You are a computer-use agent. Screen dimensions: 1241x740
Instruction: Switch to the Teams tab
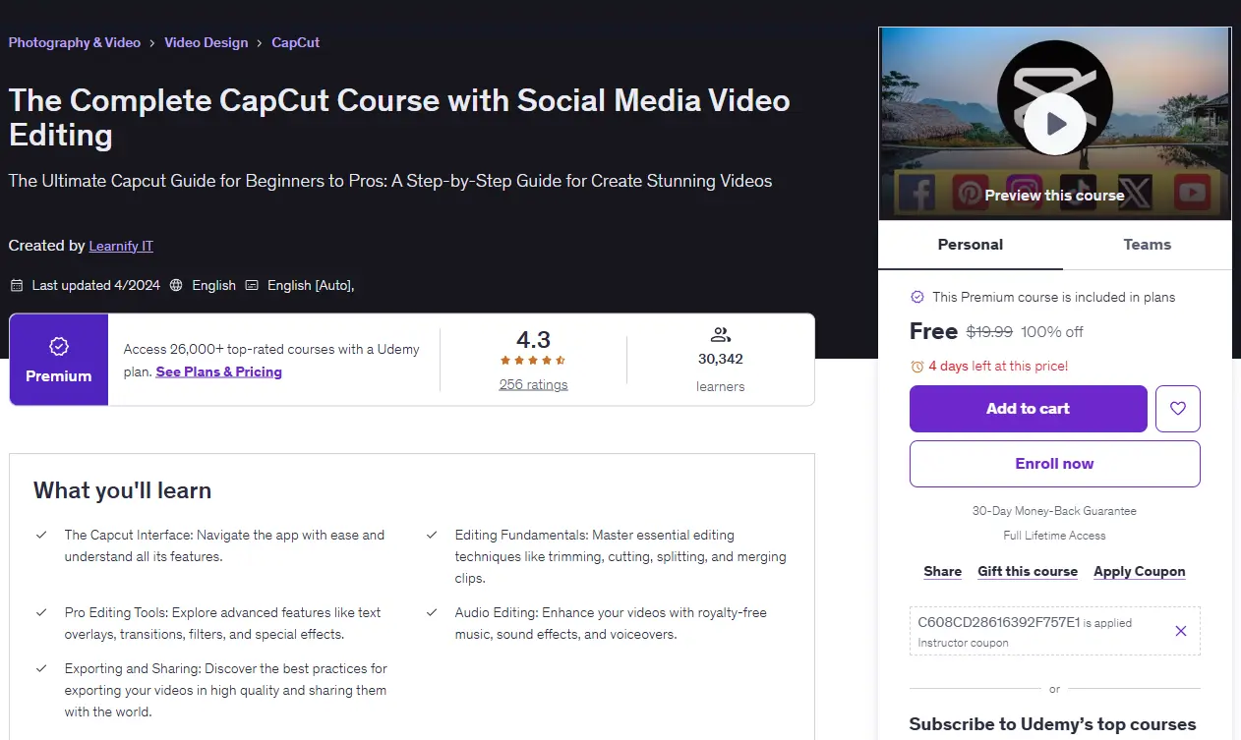pyautogui.click(x=1148, y=245)
